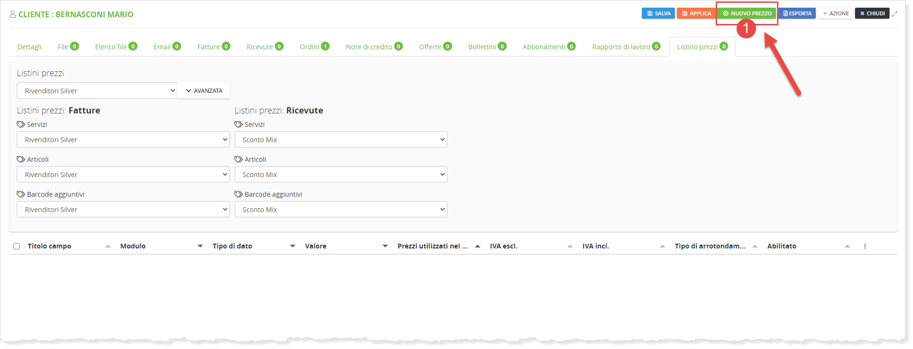Sort by Abilitato column arrow
The width and height of the screenshot is (913, 349).
847,246
